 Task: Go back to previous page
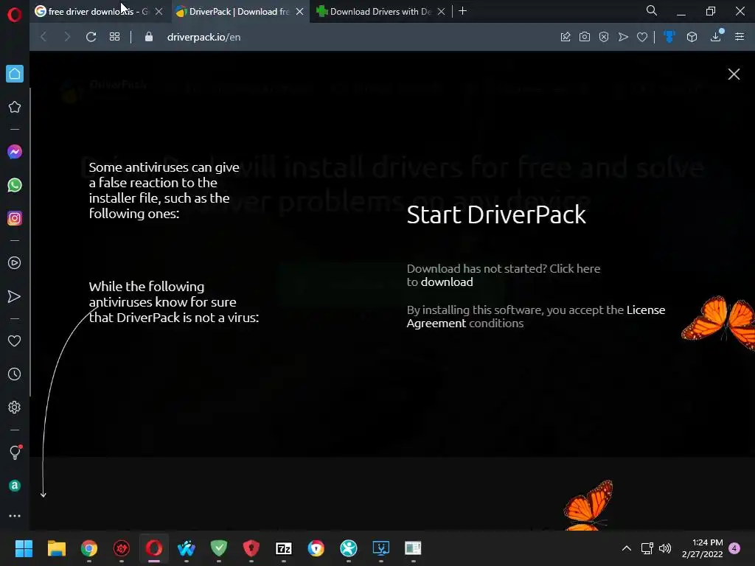coord(44,37)
